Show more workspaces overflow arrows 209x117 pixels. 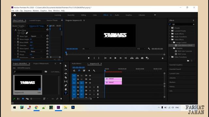(155, 15)
